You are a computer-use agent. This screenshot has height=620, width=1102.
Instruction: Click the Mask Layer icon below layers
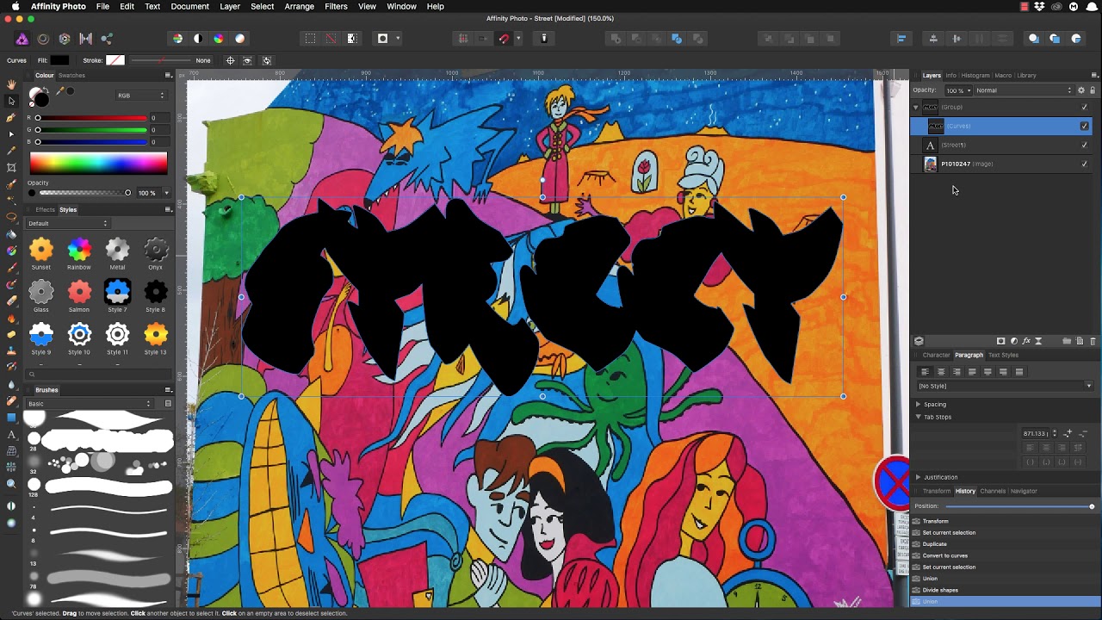pos(1000,341)
